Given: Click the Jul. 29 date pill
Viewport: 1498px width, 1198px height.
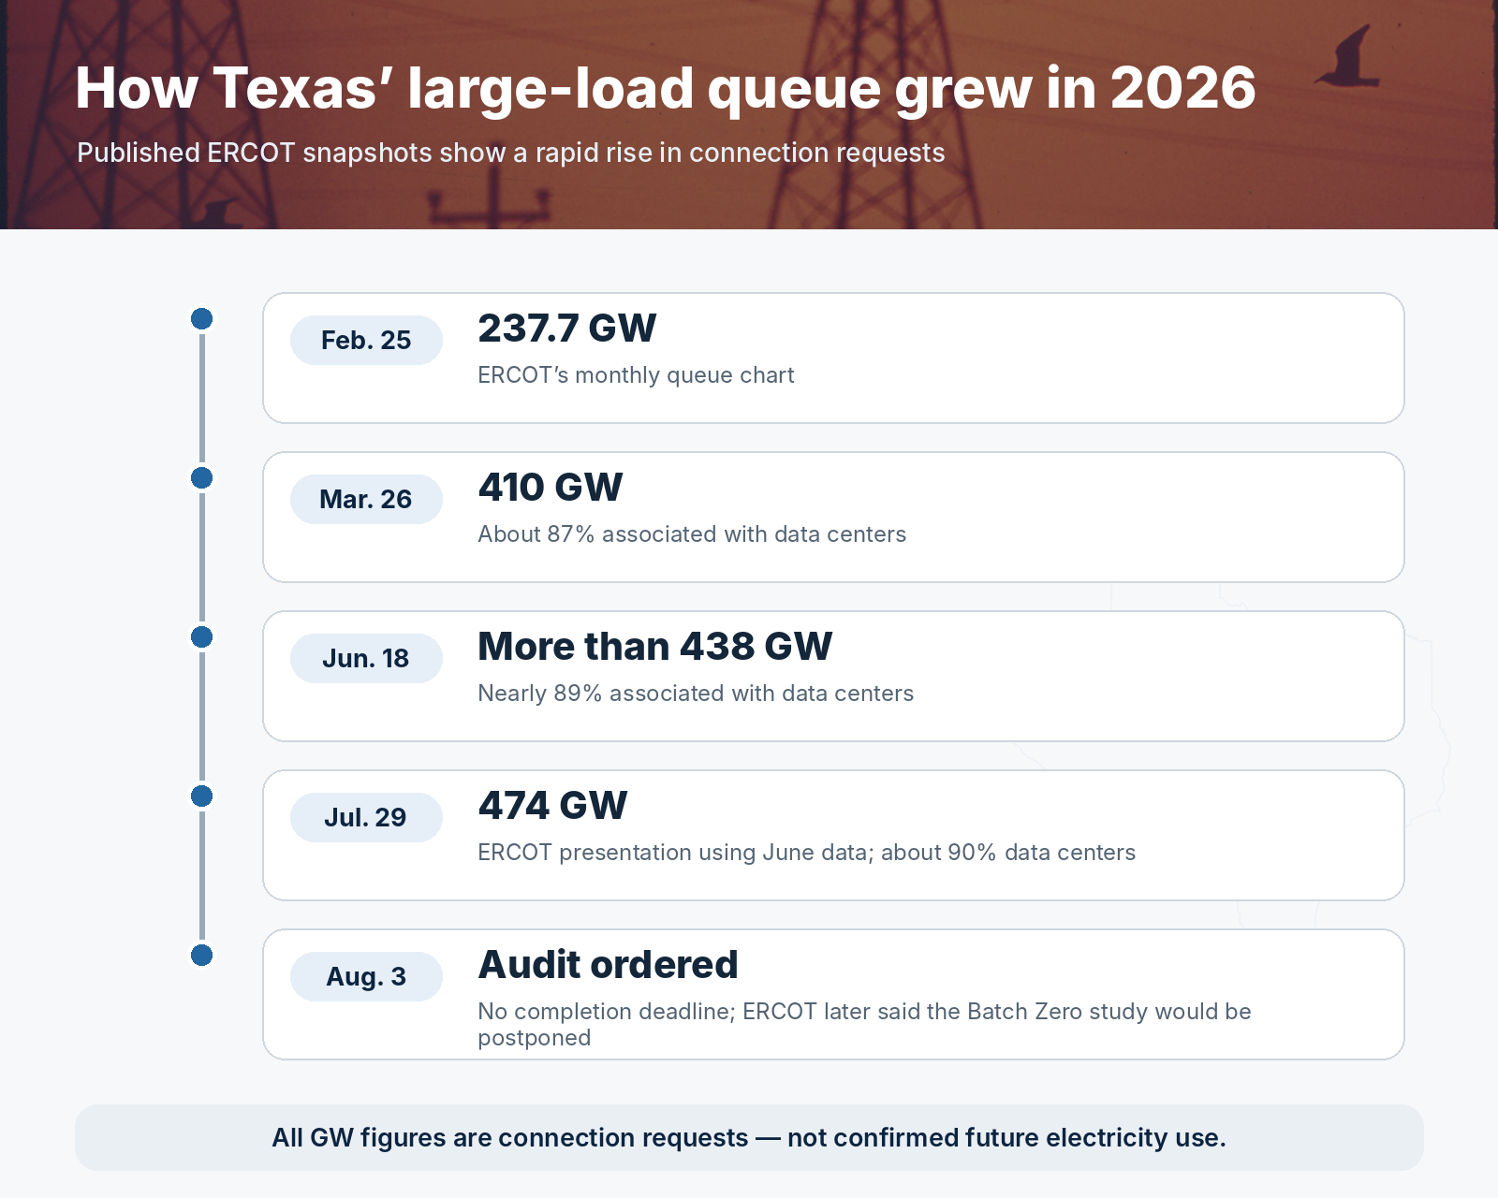Looking at the screenshot, I should (366, 817).
